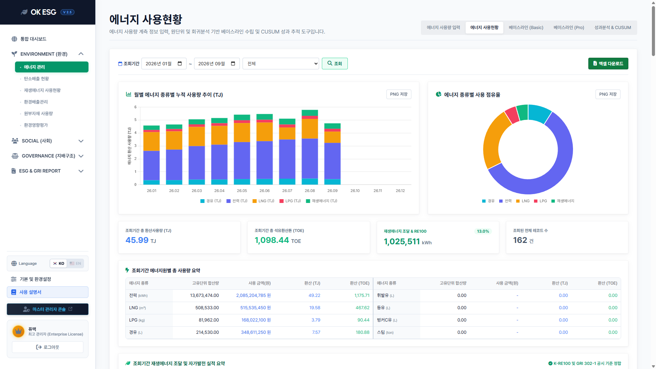Expand the ESG & GRI REPORT section chevron
This screenshot has width=656, height=369.
(x=81, y=171)
